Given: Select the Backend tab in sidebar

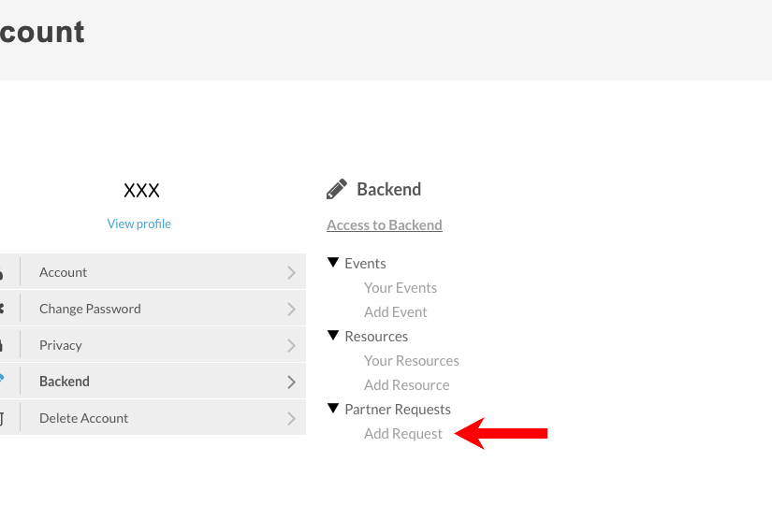Looking at the screenshot, I should 65,382.
